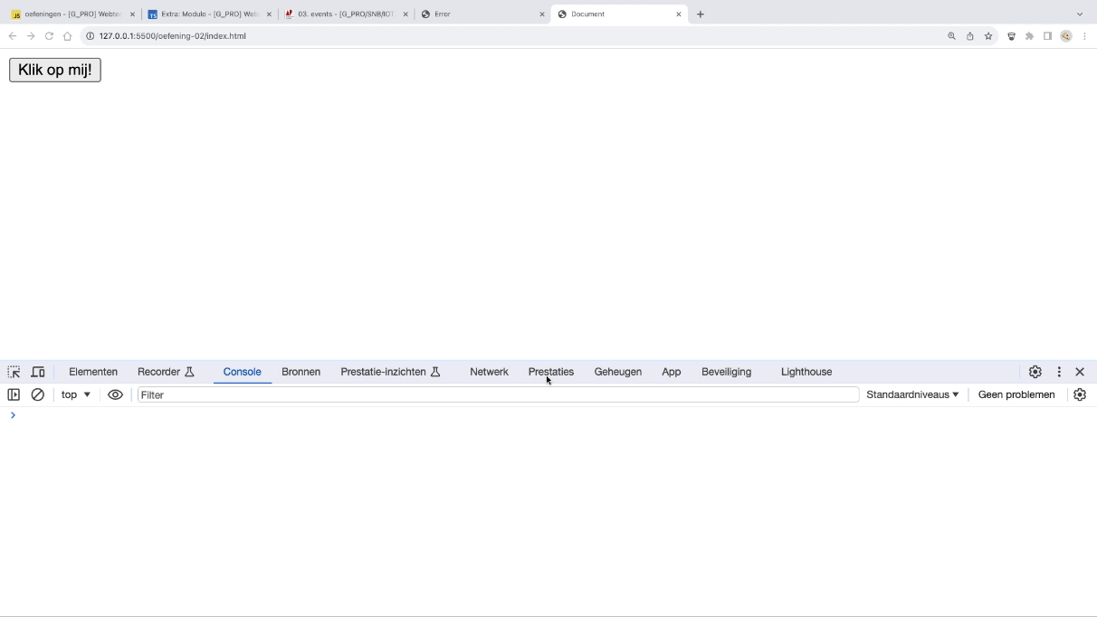This screenshot has width=1097, height=617.
Task: Activate the inspect element picker icon
Action: coord(14,372)
